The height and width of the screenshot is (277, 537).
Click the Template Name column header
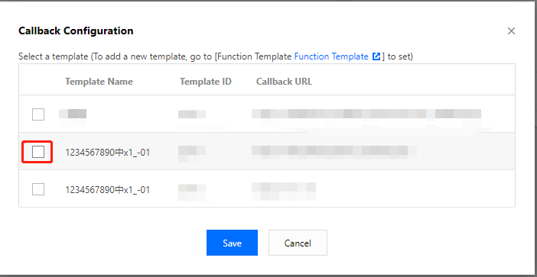pyautogui.click(x=99, y=82)
